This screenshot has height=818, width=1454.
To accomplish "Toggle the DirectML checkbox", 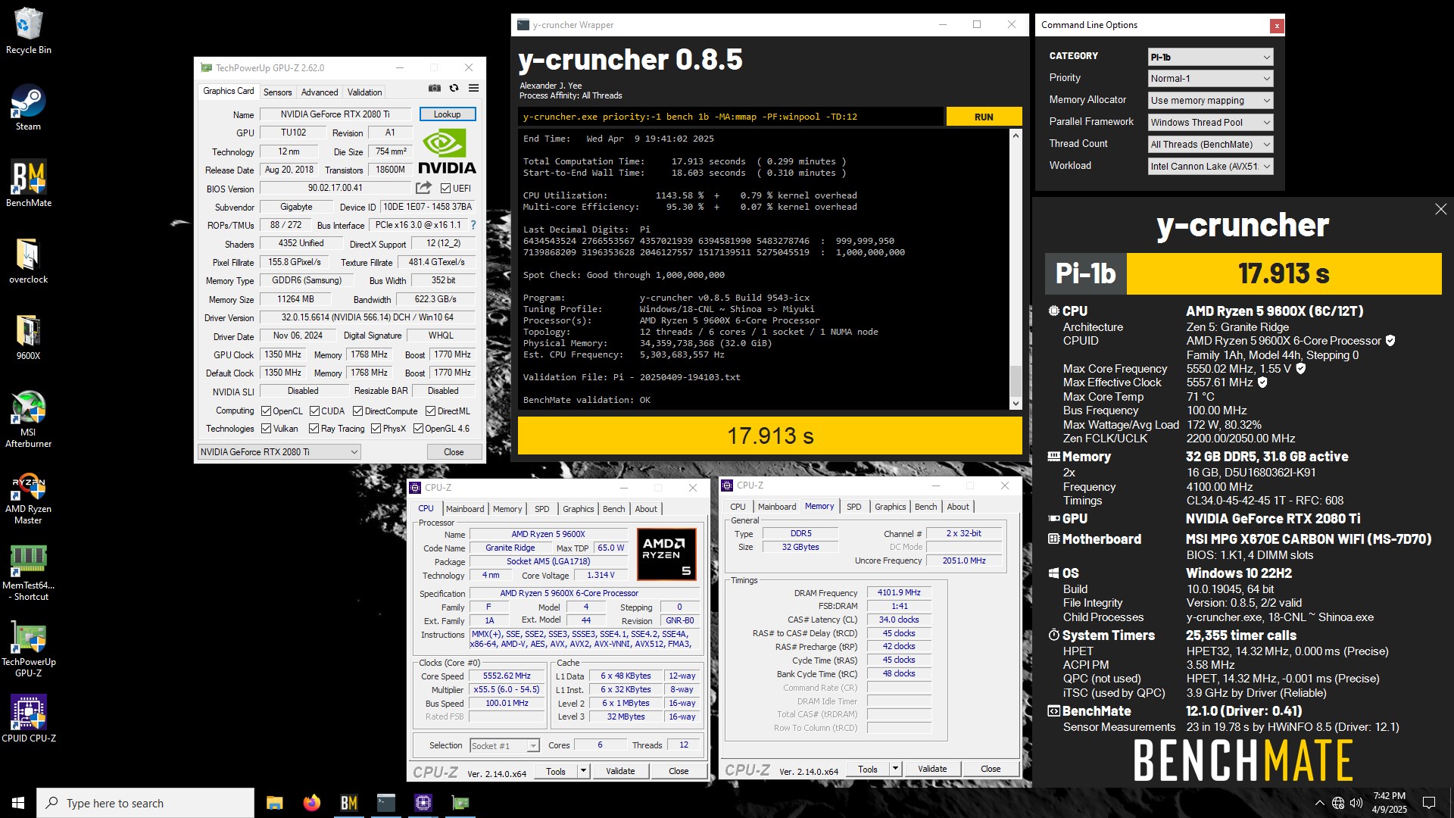I will 430,411.
